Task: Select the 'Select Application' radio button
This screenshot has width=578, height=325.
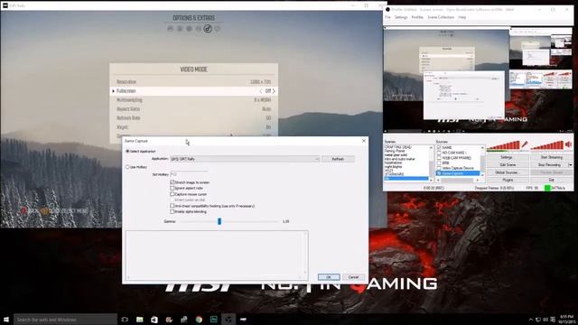Action: coord(127,151)
